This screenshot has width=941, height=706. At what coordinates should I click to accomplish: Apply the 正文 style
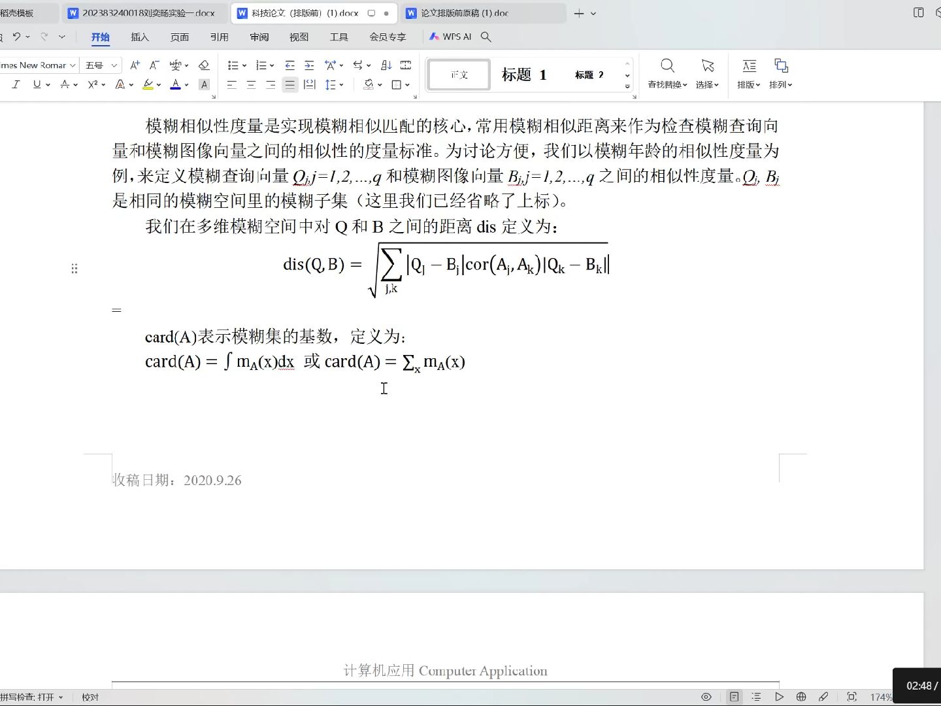click(x=459, y=75)
